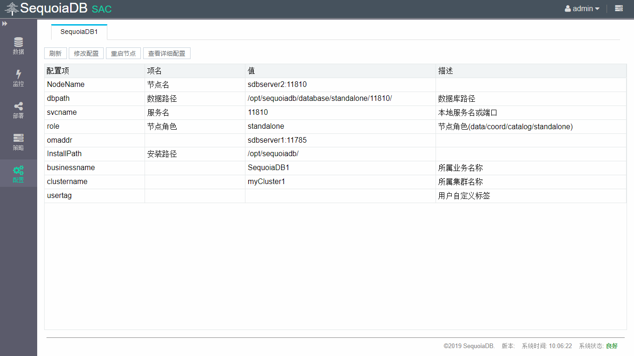Click the 重启节点 restart node button
634x356 pixels.
[123, 53]
